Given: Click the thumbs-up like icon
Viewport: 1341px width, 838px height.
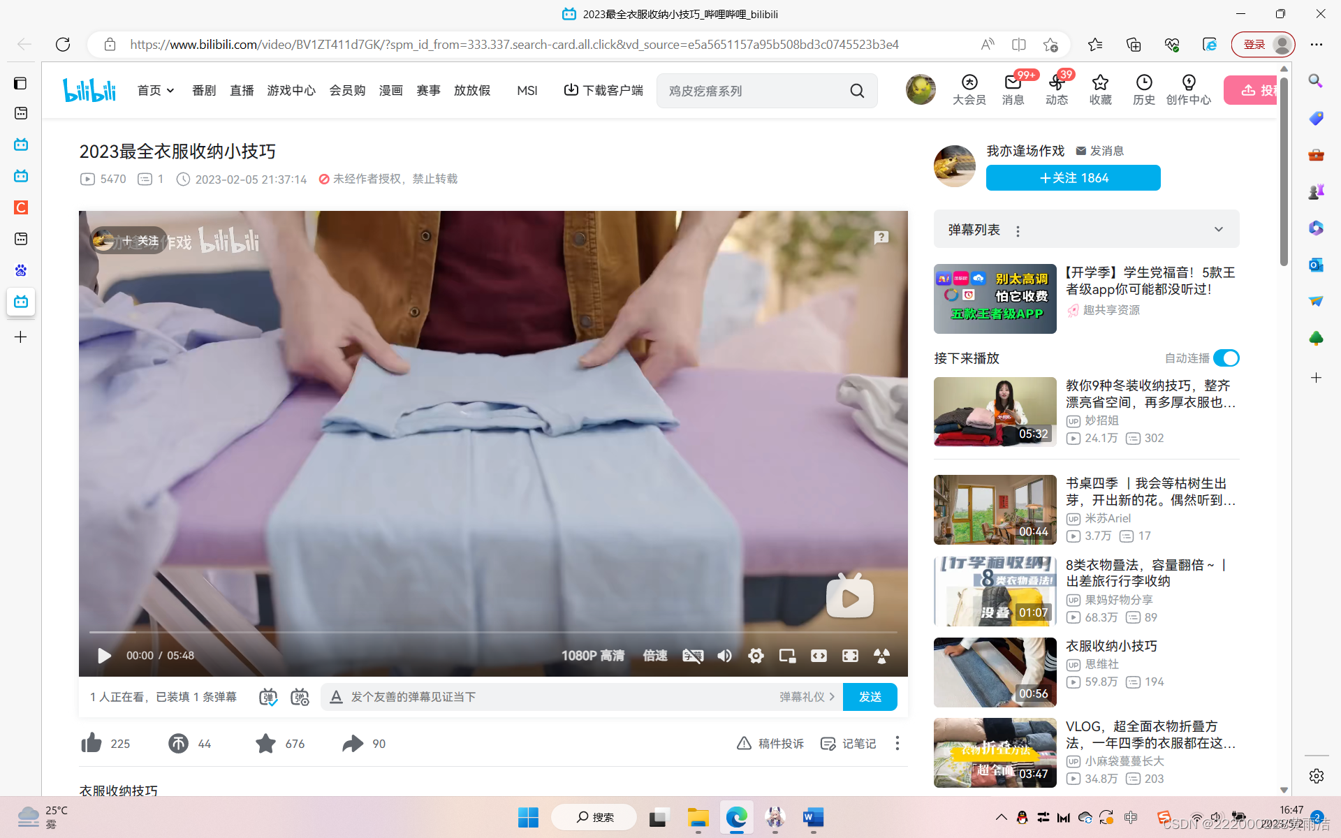Looking at the screenshot, I should coord(91,743).
